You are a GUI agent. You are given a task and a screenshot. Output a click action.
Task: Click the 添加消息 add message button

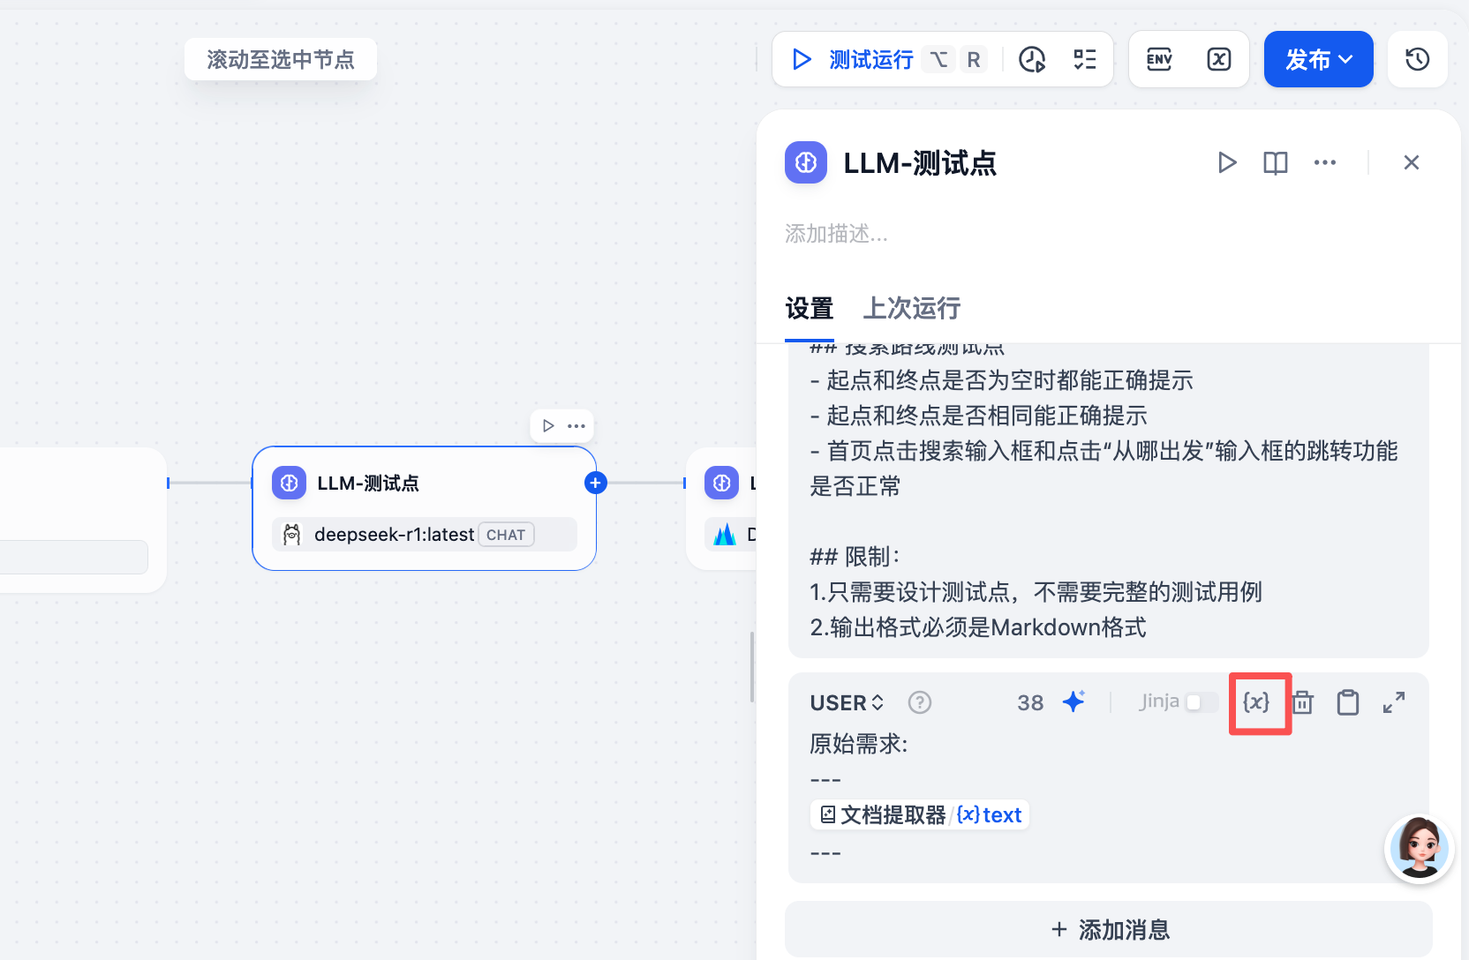pyautogui.click(x=1109, y=929)
